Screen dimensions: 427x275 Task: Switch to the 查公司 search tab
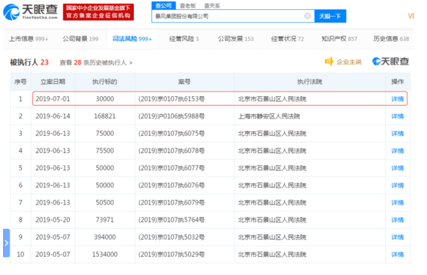pos(163,5)
